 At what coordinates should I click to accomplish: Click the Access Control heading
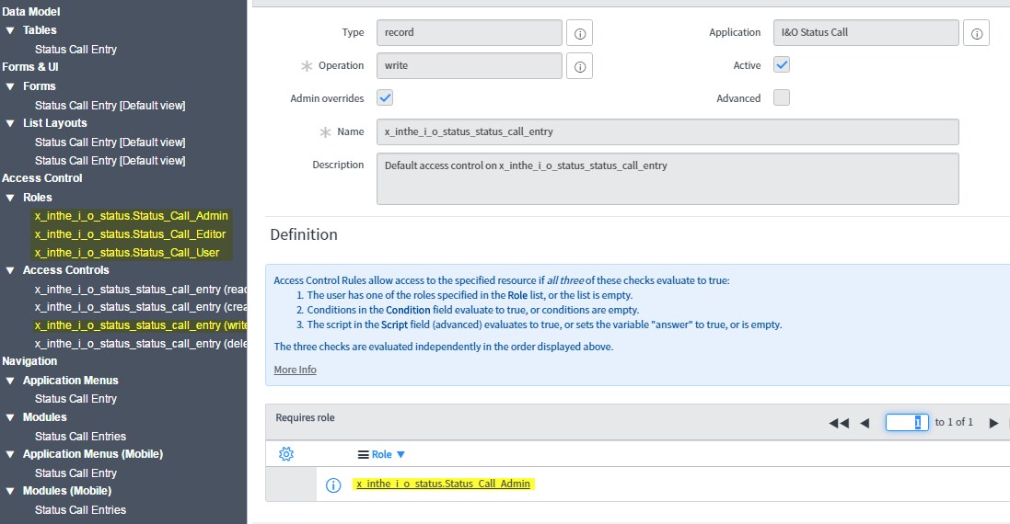point(41,178)
